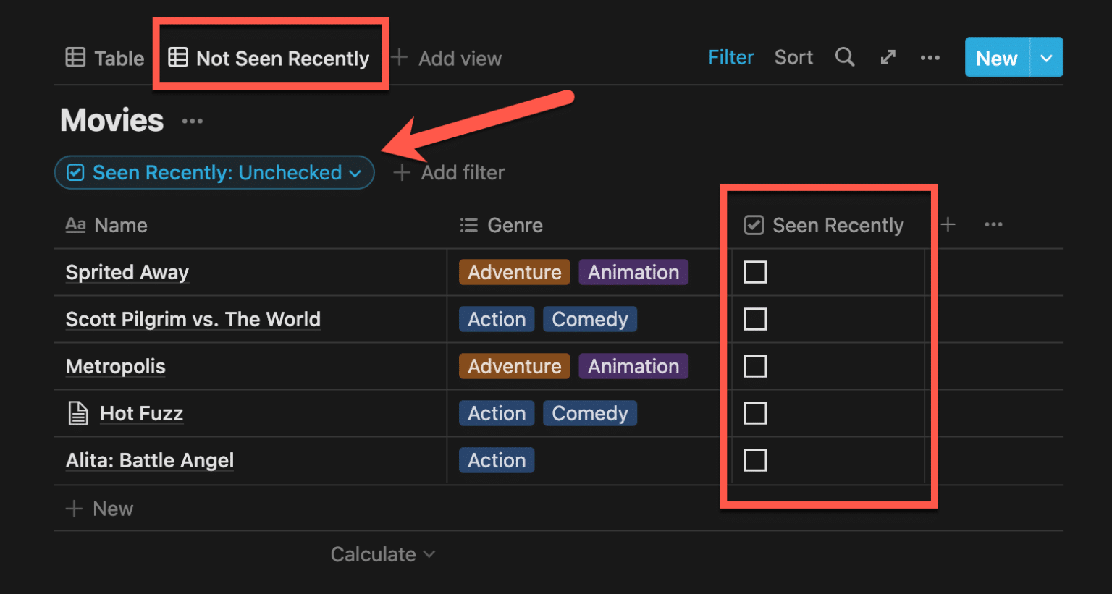The height and width of the screenshot is (594, 1112).
Task: Click the blue New button
Action: [996, 58]
